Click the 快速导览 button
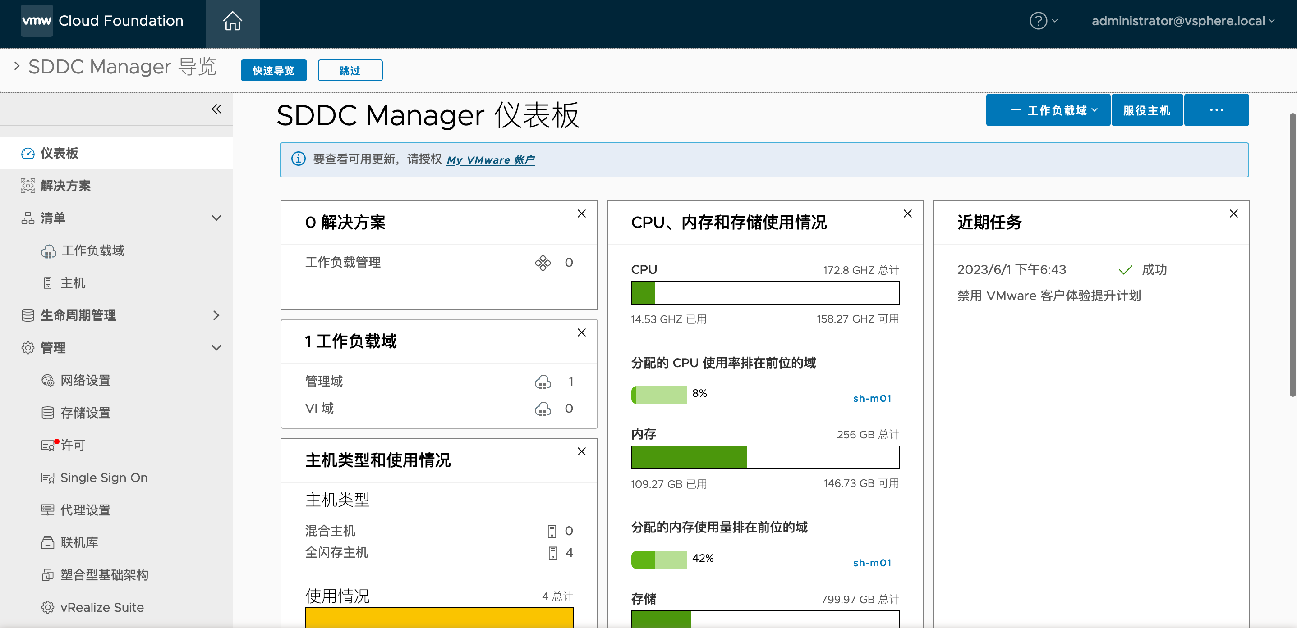The height and width of the screenshot is (628, 1297). pos(273,70)
